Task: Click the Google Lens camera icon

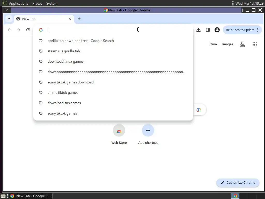Action: tap(198, 110)
